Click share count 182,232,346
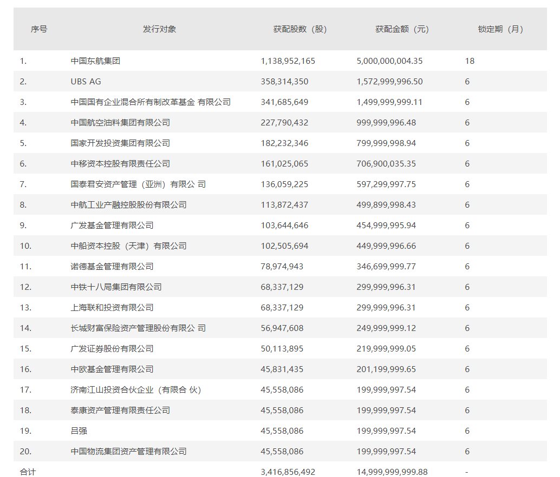Viewport: 560px width, 477px height. (x=284, y=143)
